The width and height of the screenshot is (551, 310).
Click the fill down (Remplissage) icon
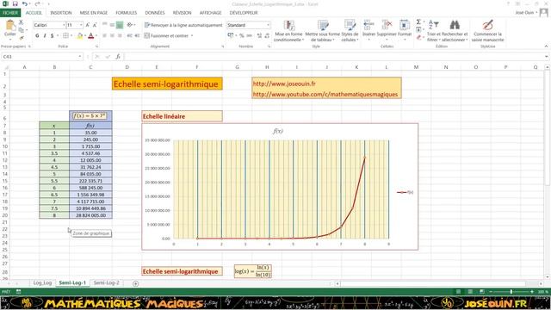[x=418, y=30]
